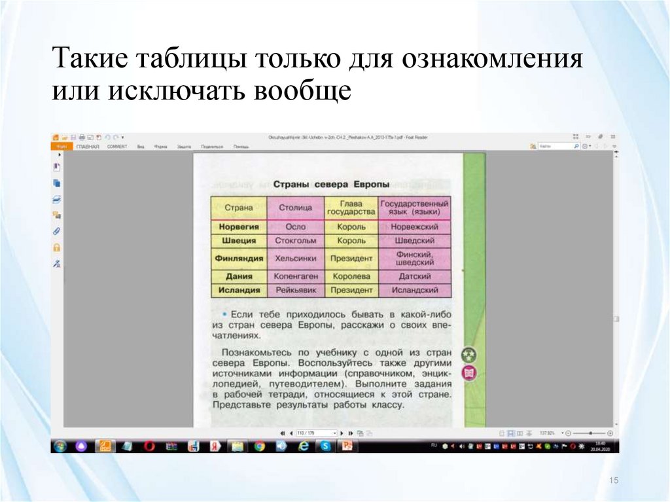Select single page view mode
The width and height of the screenshot is (670, 502).
click(x=502, y=433)
